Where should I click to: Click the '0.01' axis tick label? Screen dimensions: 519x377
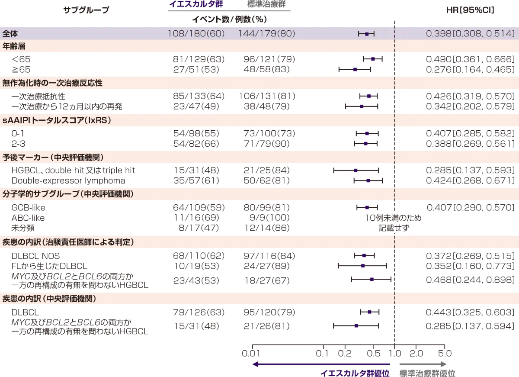(252, 353)
